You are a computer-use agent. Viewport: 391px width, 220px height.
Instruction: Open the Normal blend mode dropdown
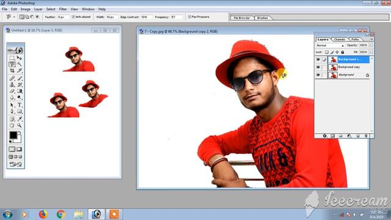point(330,46)
